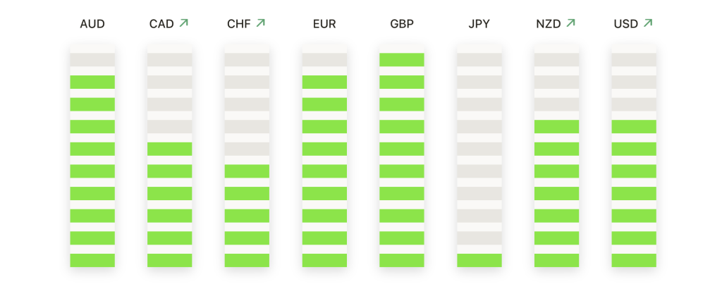The height and width of the screenshot is (289, 722).
Task: Click the upward arrow icon beside USD
Action: point(648,23)
